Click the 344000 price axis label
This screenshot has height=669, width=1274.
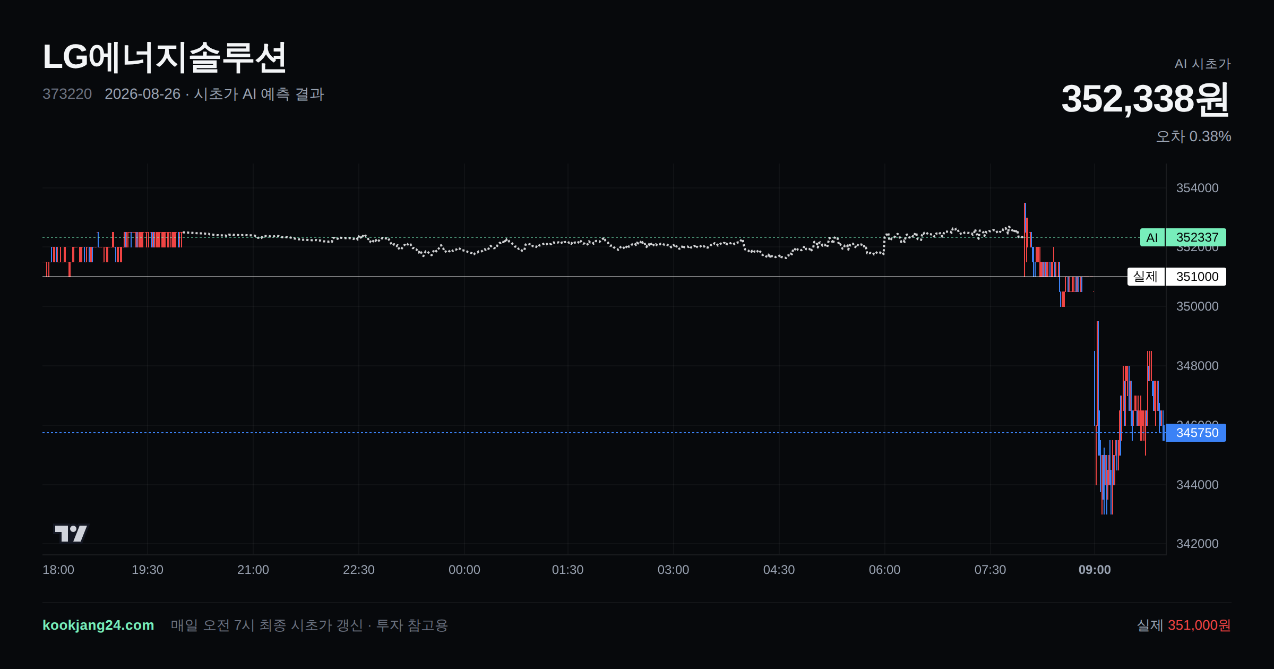(x=1198, y=485)
